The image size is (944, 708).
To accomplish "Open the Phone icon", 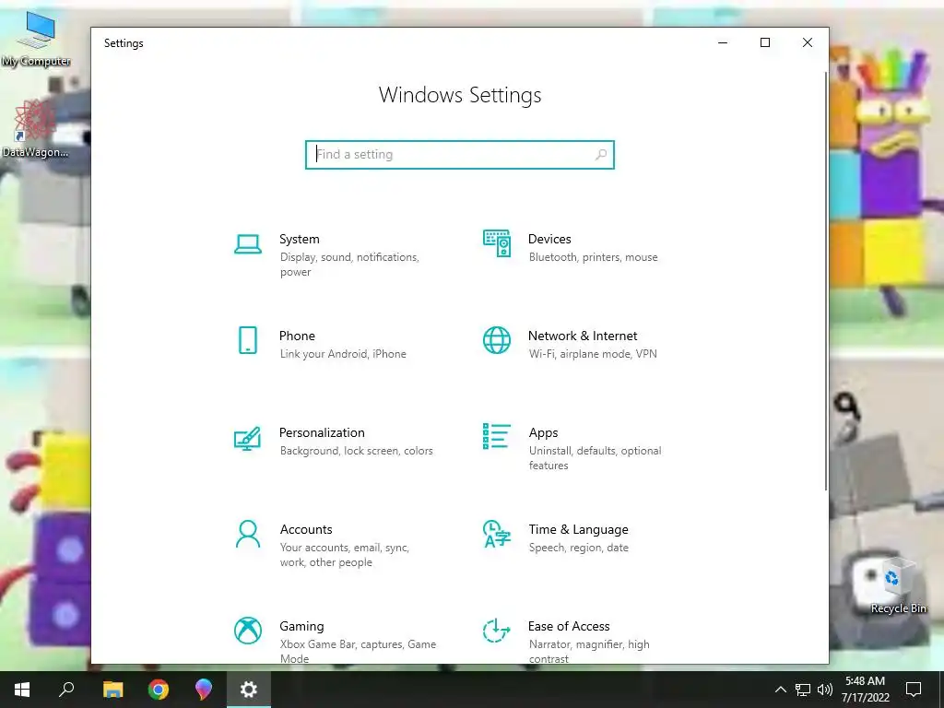I will coord(247,340).
